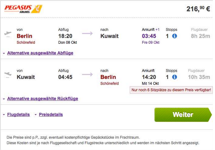This screenshot has width=215, height=150.
Task: Click the Berlin Schönefeld return destination
Action: click(109, 80)
